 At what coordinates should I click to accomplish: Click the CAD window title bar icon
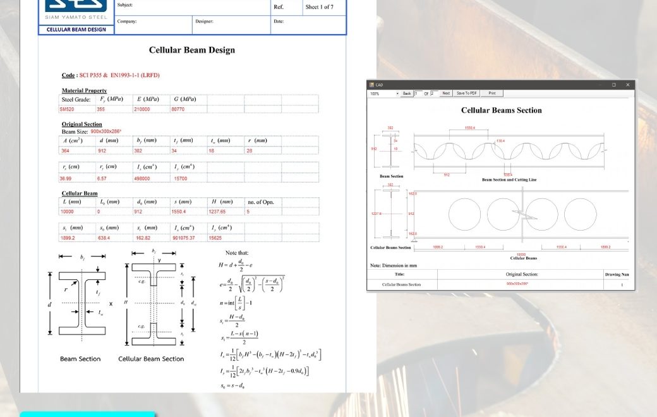point(371,85)
